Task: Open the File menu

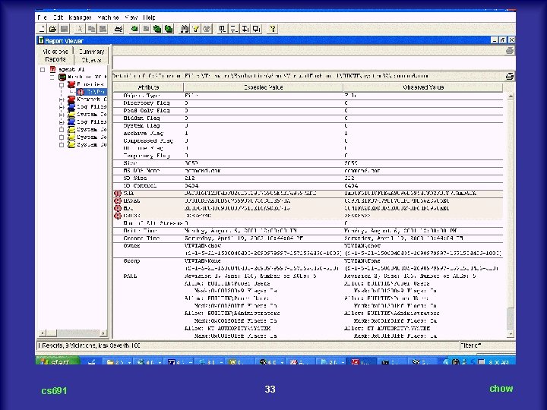Action: pos(42,16)
